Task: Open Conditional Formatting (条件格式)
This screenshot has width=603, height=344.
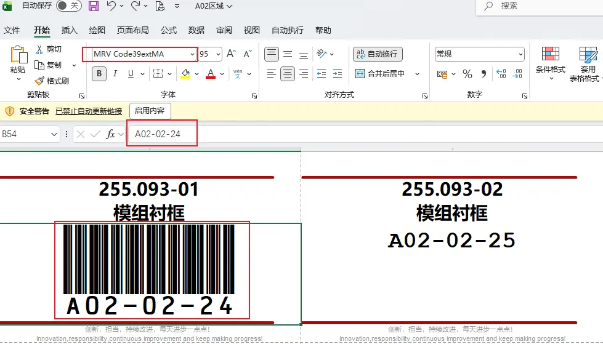Action: (550, 63)
